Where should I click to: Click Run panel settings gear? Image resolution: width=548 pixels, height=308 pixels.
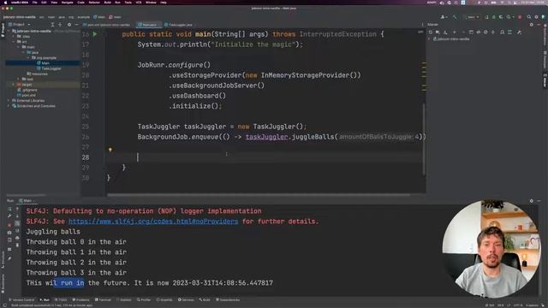(531, 201)
